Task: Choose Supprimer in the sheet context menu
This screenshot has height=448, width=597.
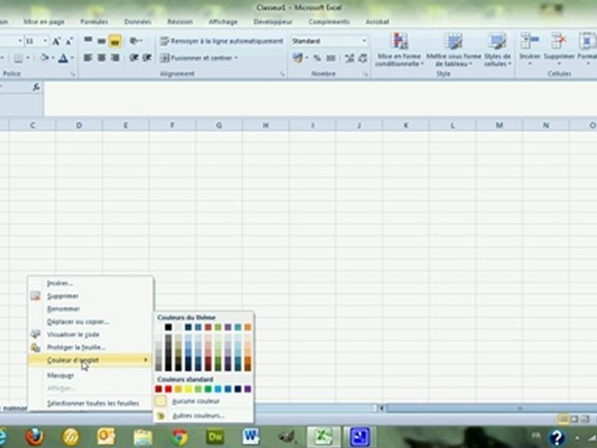Action: pyautogui.click(x=90, y=296)
